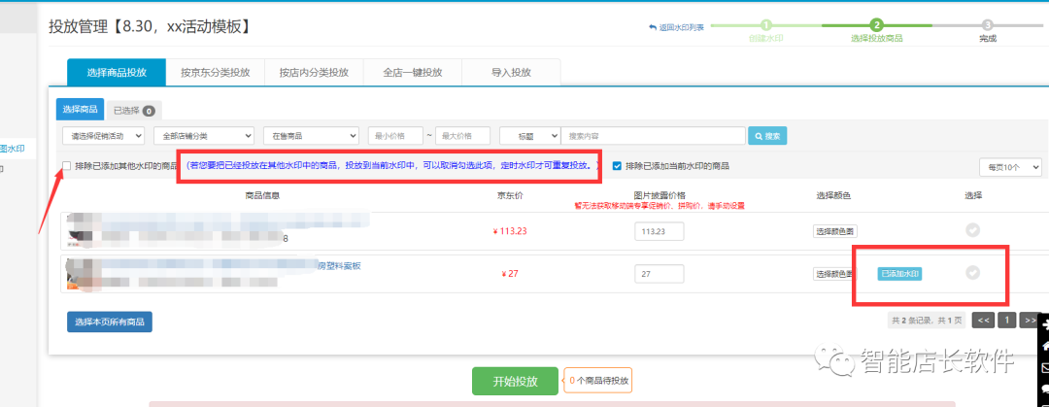Screen dimensions: 1049x407
Task: Click the select checkmark for the ¥27 product
Action: [972, 273]
